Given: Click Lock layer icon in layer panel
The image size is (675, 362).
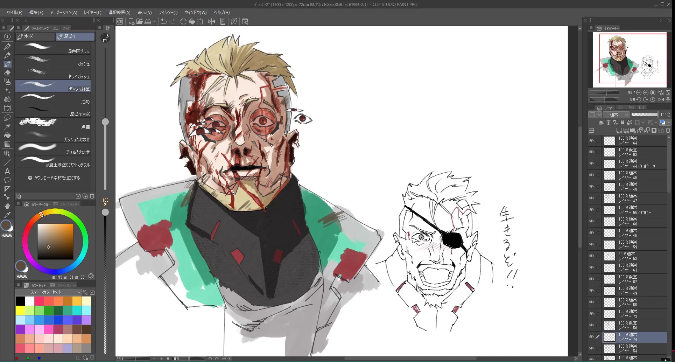Looking at the screenshot, I should coord(622,122).
